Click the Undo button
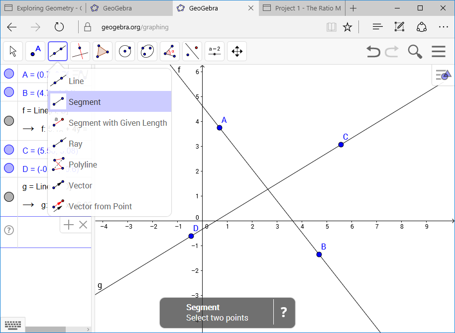 coord(373,51)
